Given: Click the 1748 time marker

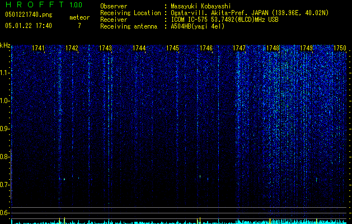Looking at the screenshot, I should [x=273, y=48].
